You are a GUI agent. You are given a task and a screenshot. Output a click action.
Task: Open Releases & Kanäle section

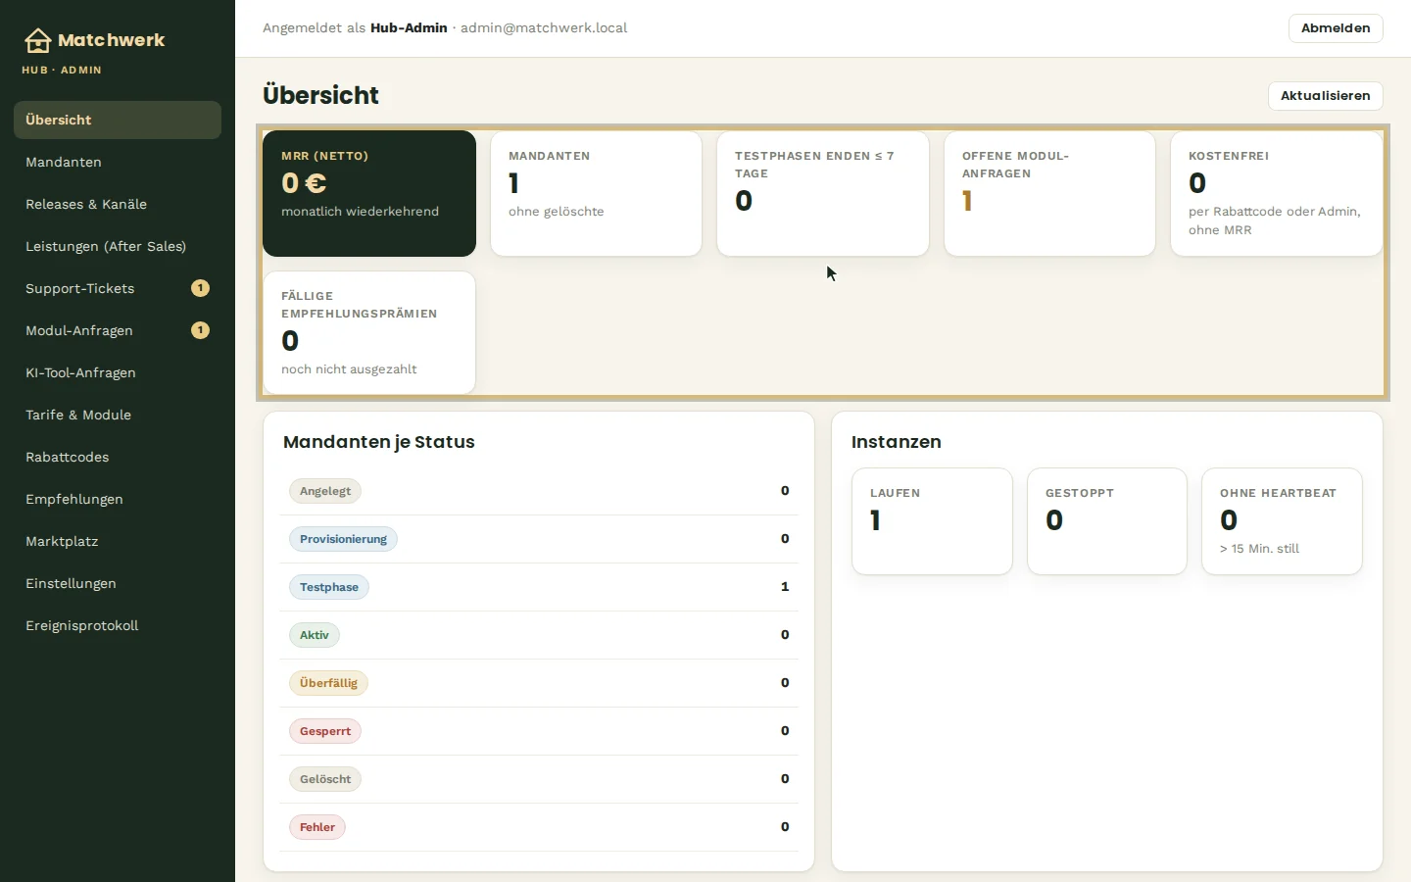pos(118,204)
